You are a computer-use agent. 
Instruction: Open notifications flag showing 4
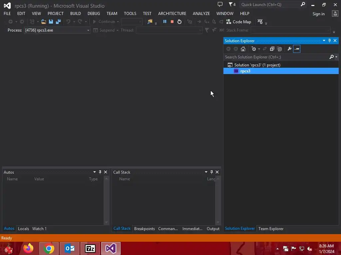(232, 4)
